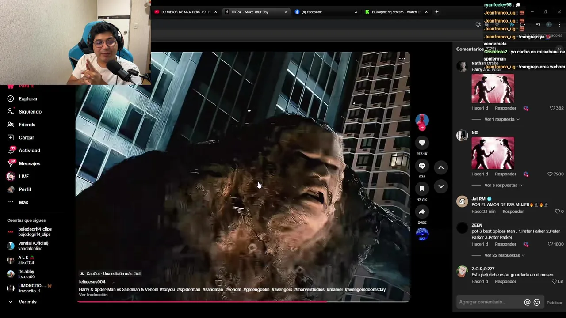Screen dimensions: 566x318
Task: Open creator avatar beside the video
Action: (422, 120)
